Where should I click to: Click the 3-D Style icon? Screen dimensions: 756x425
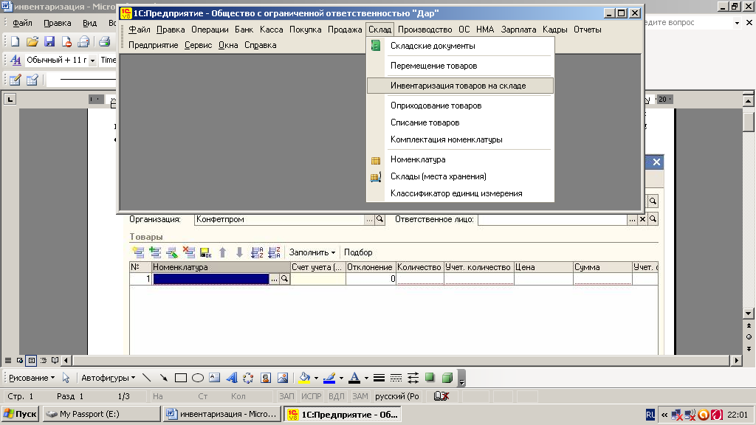click(x=447, y=378)
